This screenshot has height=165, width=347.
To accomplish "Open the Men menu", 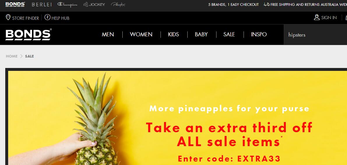I will (108, 34).
